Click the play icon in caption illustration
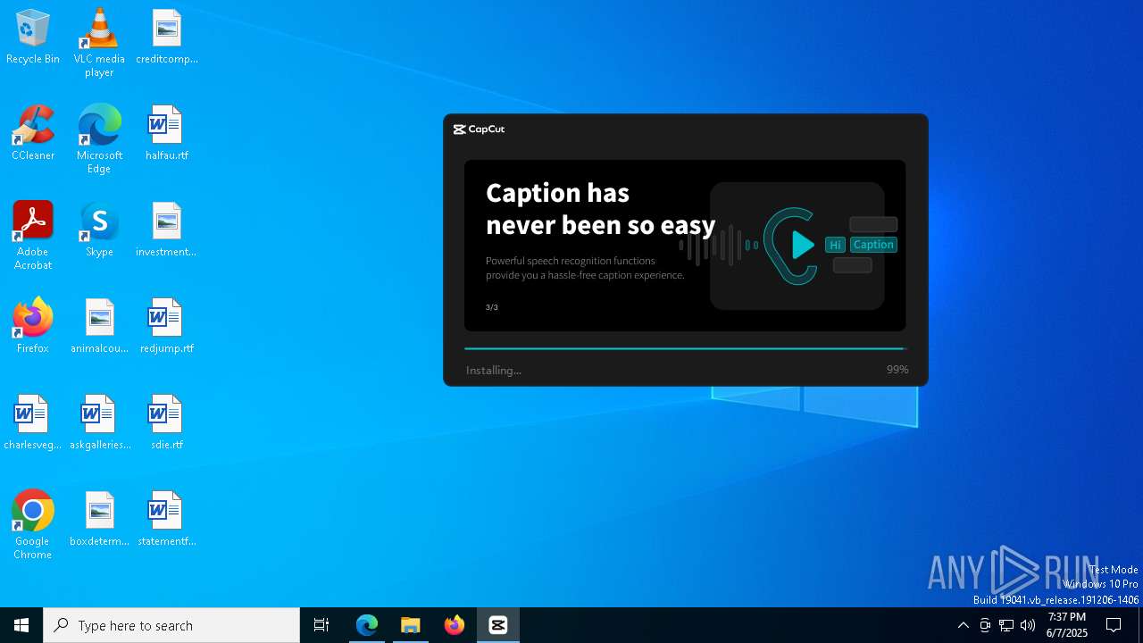1143x643 pixels. tap(803, 245)
